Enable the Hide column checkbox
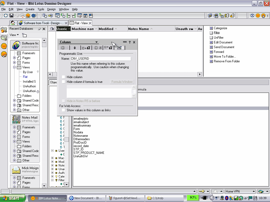270x202 pixels. pyautogui.click(x=64, y=77)
